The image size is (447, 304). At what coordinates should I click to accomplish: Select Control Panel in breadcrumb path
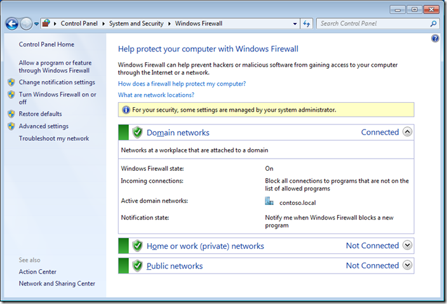(80, 23)
